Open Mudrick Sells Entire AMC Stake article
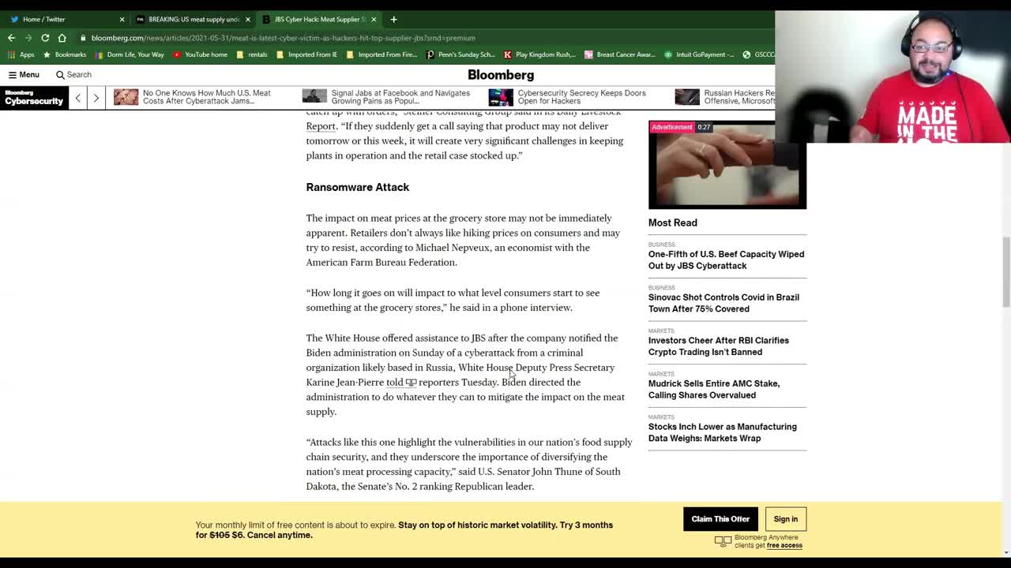 [714, 390]
